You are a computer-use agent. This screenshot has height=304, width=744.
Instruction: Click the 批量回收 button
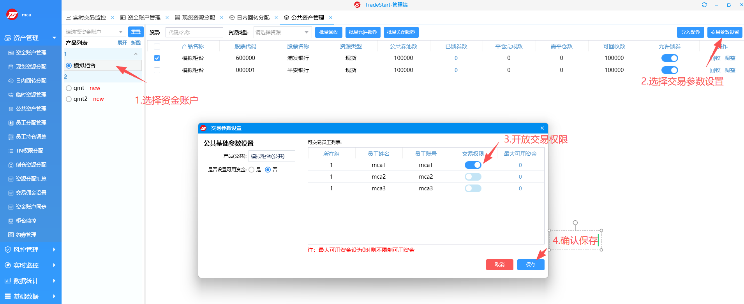(x=328, y=32)
